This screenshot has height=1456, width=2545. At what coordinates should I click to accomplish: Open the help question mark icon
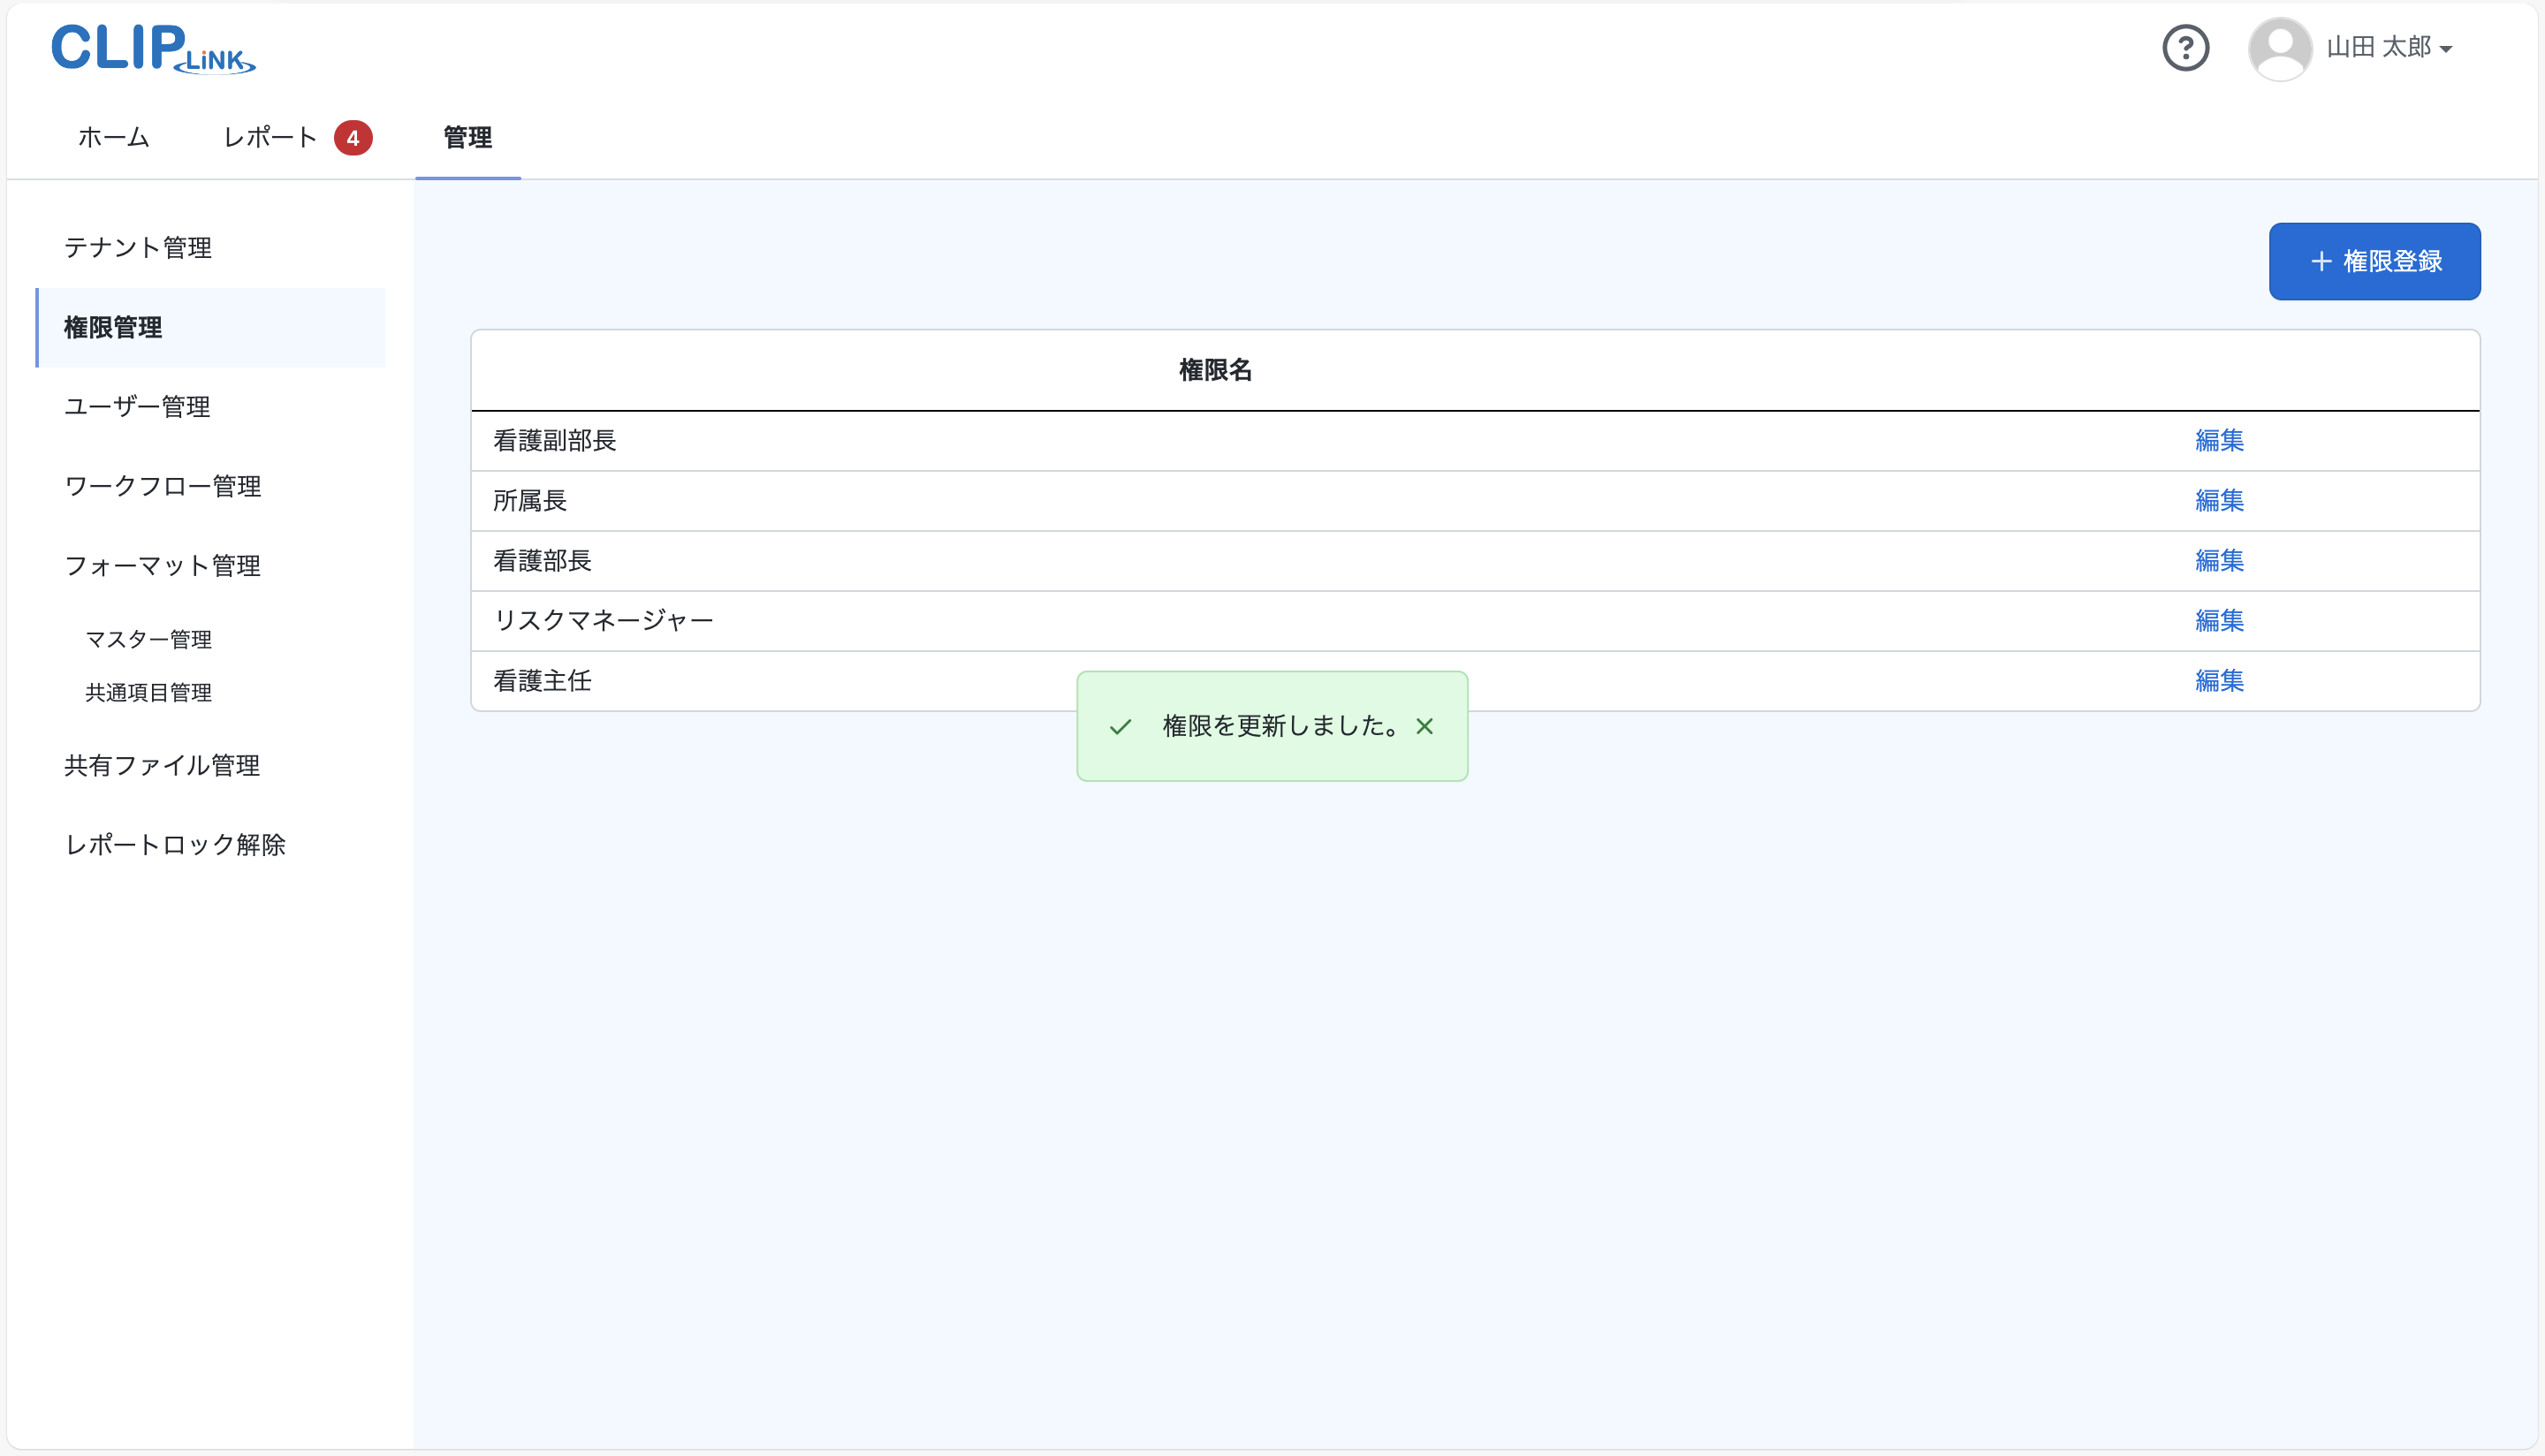[x=2186, y=47]
